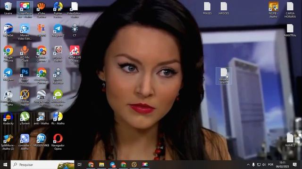The image size is (302, 169).
Task: Open the Lixeira recycle bin
Action: 8,8
